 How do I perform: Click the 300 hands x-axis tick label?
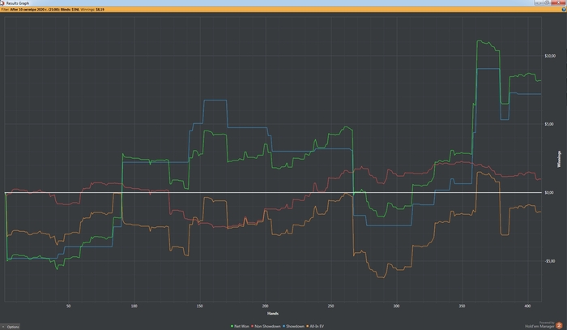pos(396,306)
